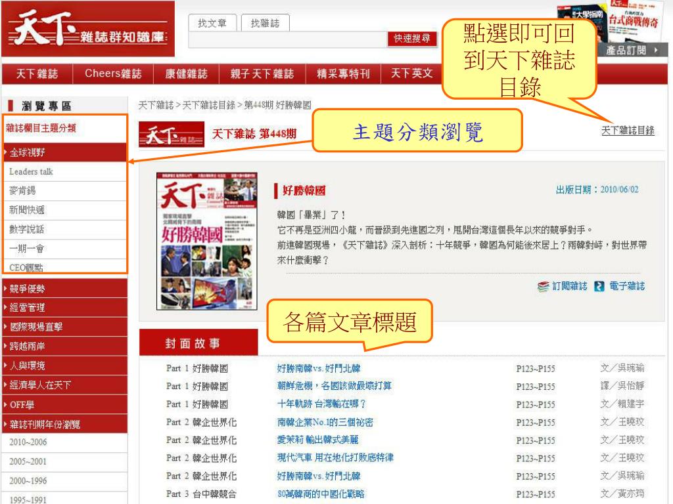Click the 電子雜誌 icon

coord(599,286)
